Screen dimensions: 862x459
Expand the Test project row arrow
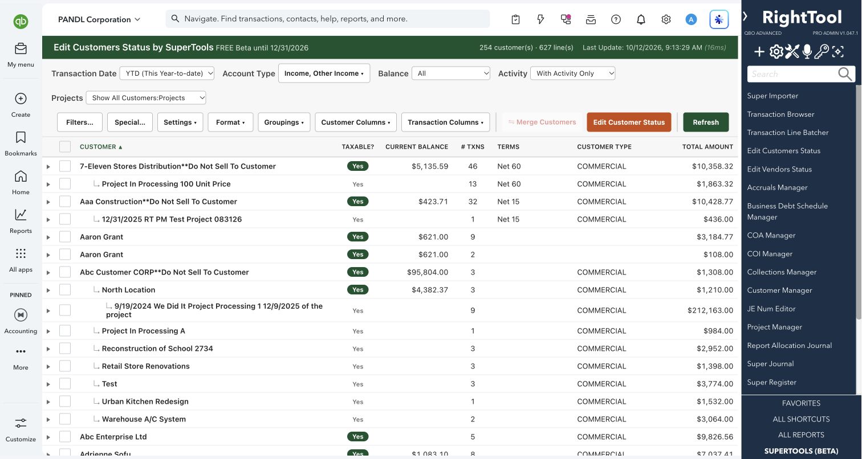pyautogui.click(x=48, y=384)
